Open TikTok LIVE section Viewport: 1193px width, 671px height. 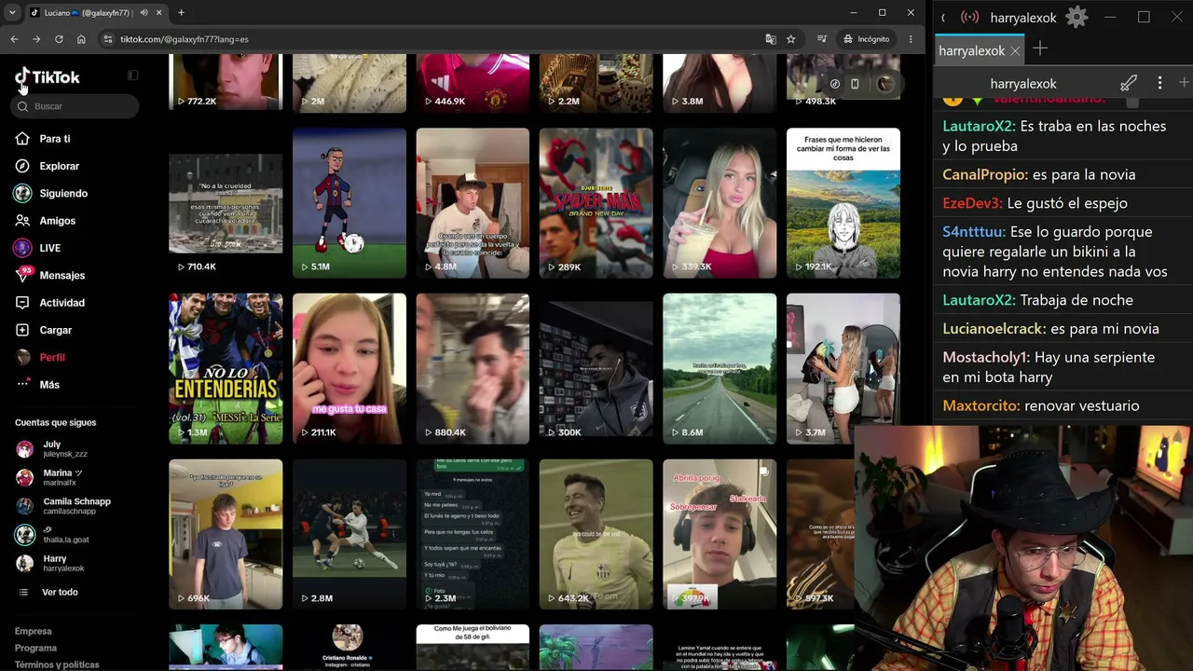point(49,248)
